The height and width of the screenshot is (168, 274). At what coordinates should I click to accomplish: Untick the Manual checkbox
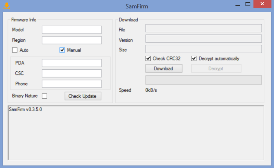point(62,50)
